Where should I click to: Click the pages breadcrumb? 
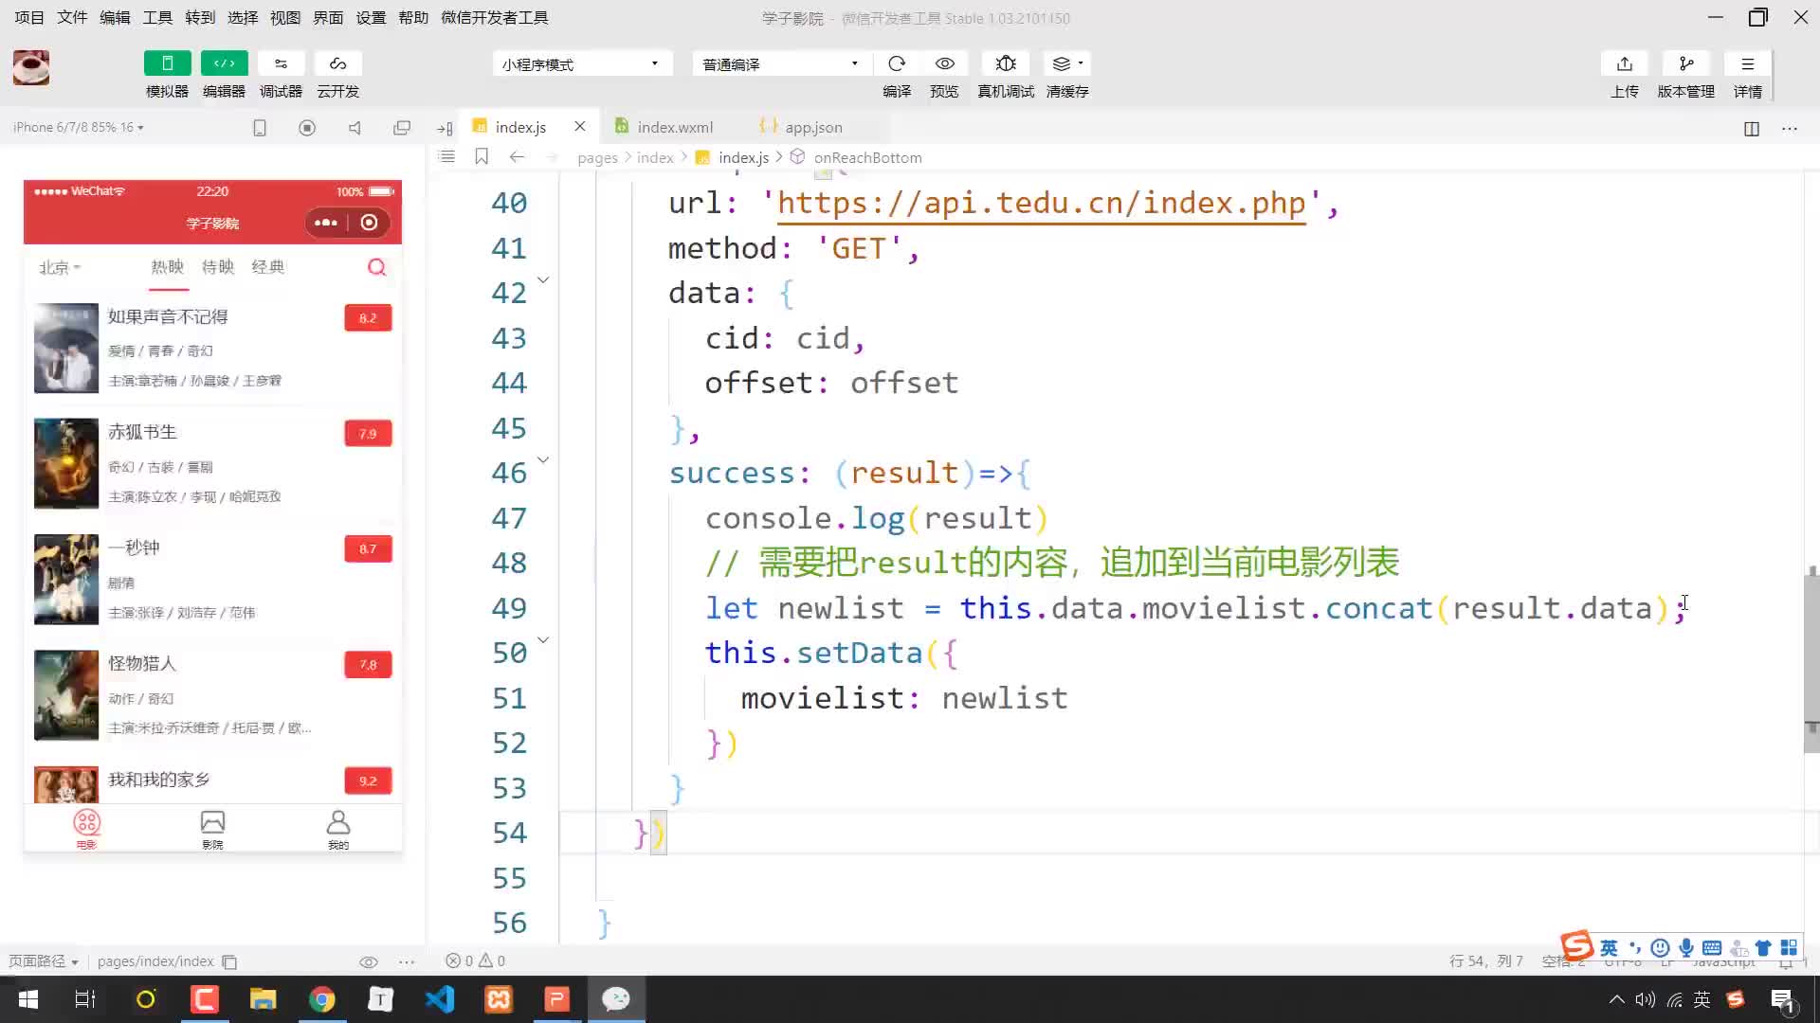597,157
